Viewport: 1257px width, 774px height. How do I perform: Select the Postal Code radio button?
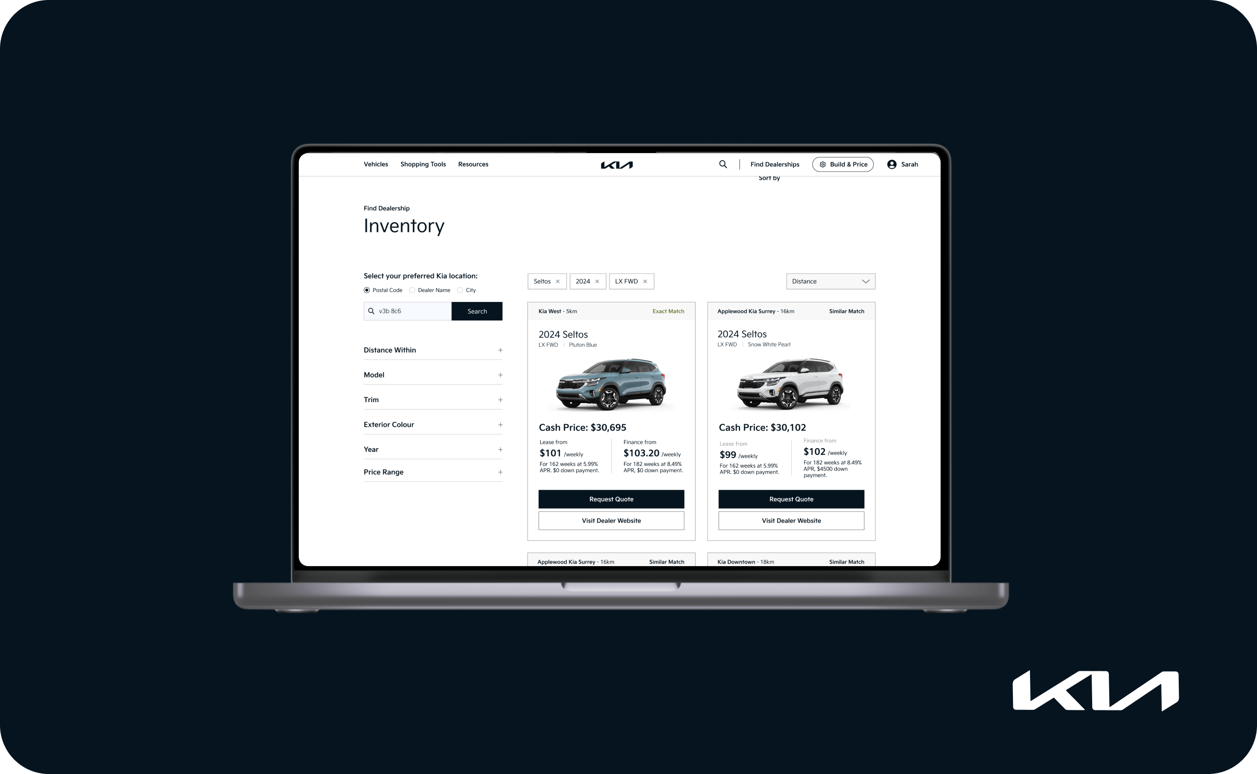pos(365,289)
